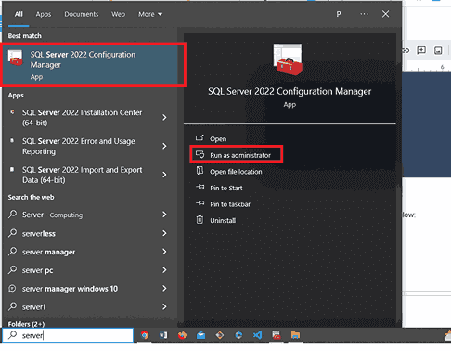Click the link icon in background document toolbar
Viewport: 451px width, 351px height.
pos(406,50)
